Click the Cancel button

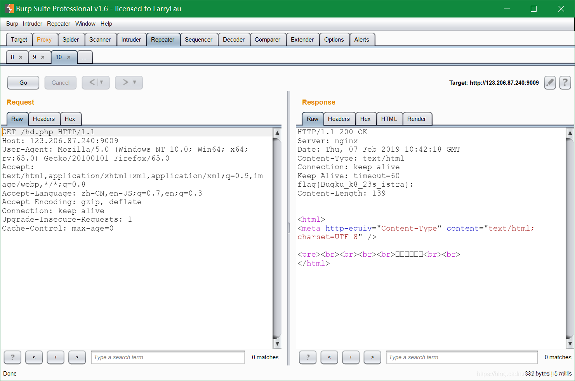pyautogui.click(x=61, y=82)
